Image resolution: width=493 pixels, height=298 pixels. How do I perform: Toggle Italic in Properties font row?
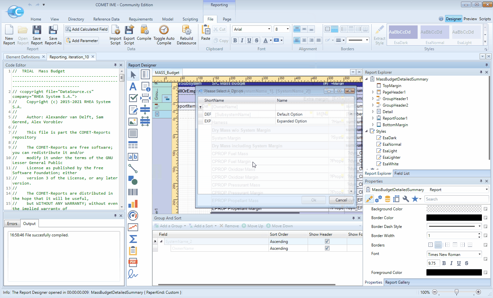click(452, 263)
